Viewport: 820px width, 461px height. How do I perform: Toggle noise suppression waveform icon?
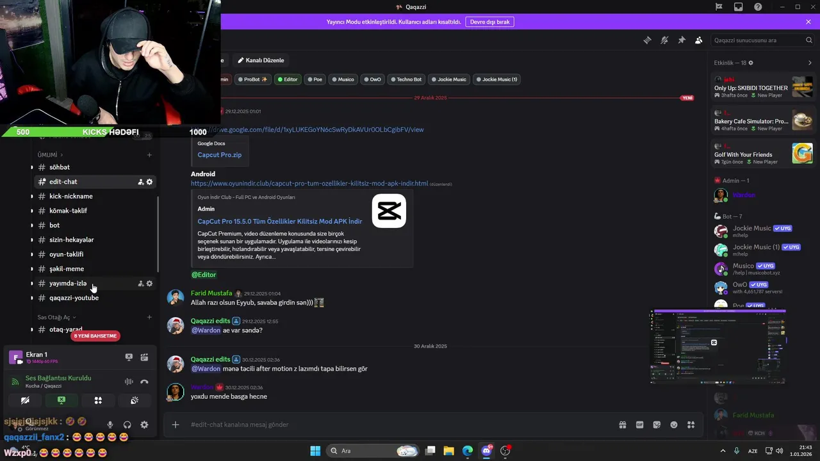pos(129,382)
